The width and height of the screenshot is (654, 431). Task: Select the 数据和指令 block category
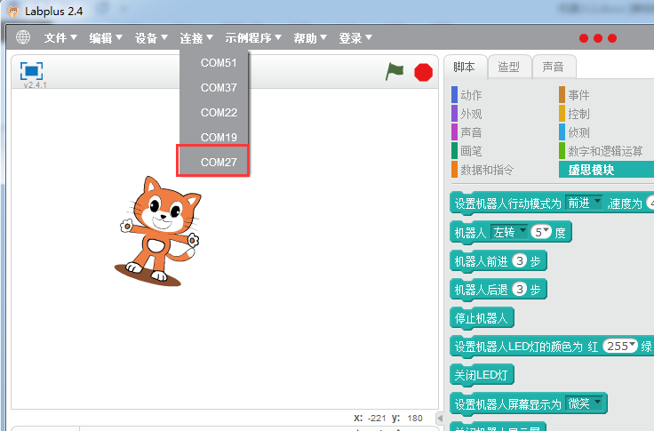pyautogui.click(x=483, y=170)
